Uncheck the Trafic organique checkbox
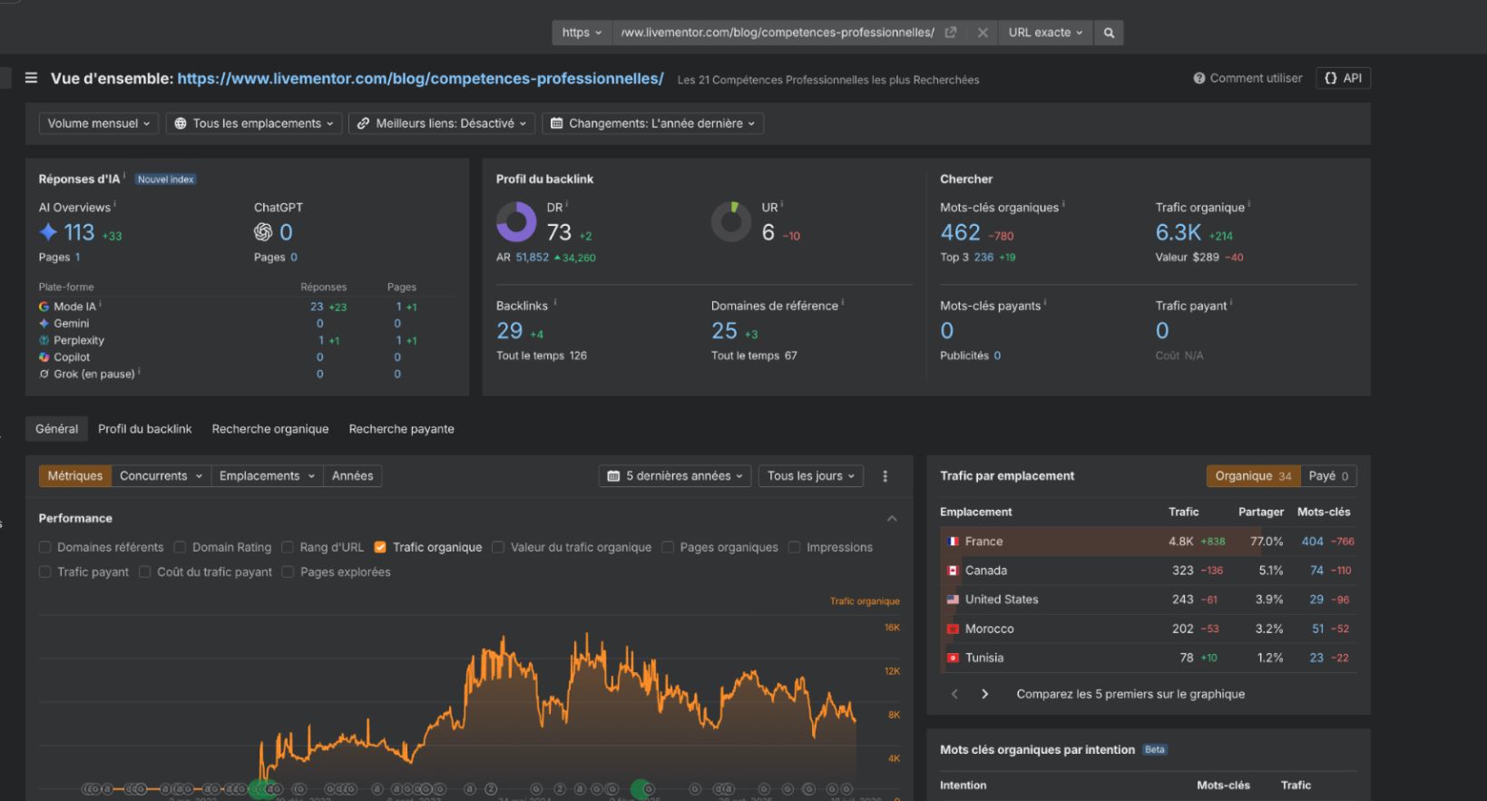The height and width of the screenshot is (801, 1487). 380,547
